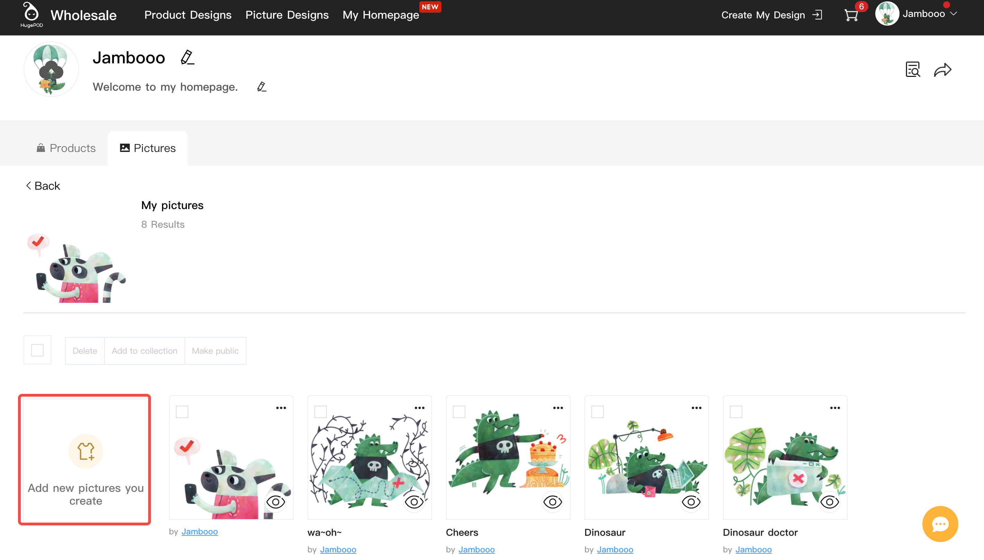This screenshot has height=560, width=984.
Task: Switch to the Products tab
Action: pos(65,148)
